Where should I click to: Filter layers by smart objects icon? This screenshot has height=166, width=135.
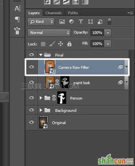(x=100, y=22)
